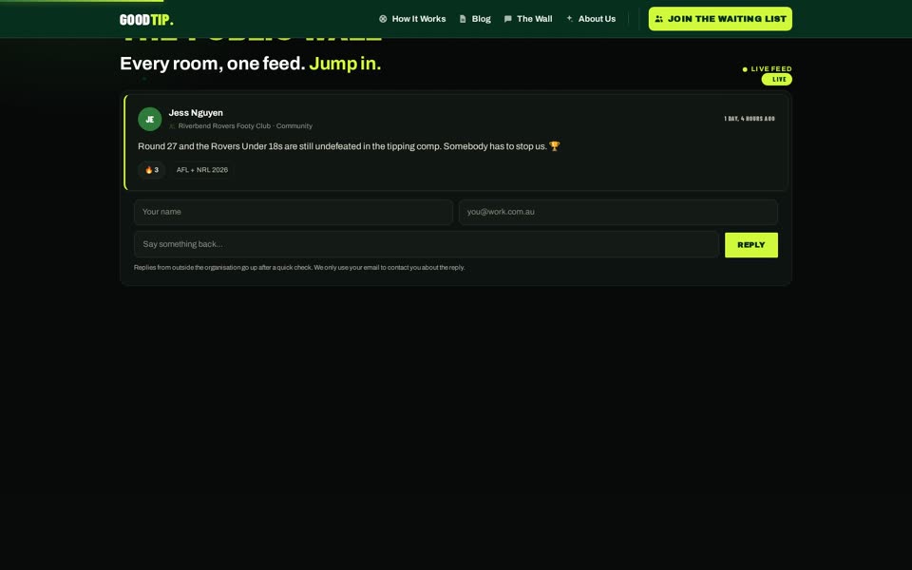Viewport: 912px width, 570px height.
Task: Click the Blog document icon
Action: coord(463,19)
